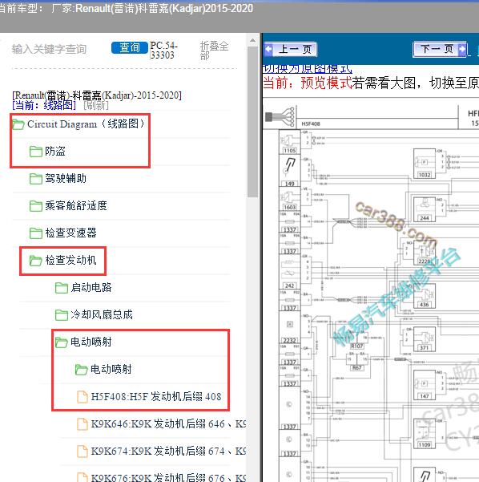This screenshot has width=479, height=482.
Task: Open the 启动电路 folder icon
Action: [x=62, y=288]
